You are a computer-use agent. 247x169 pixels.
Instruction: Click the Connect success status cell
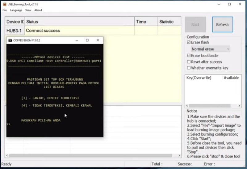tap(80, 31)
